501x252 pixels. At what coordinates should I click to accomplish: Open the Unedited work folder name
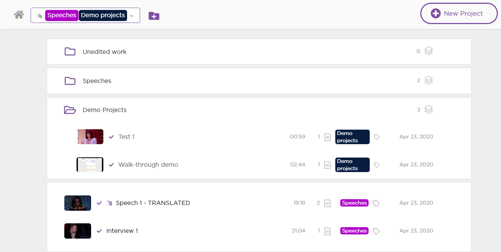[x=104, y=52]
